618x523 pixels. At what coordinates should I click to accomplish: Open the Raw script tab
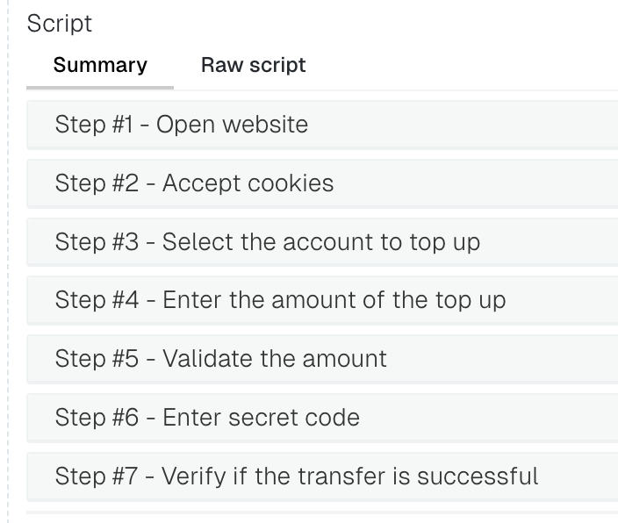point(253,66)
